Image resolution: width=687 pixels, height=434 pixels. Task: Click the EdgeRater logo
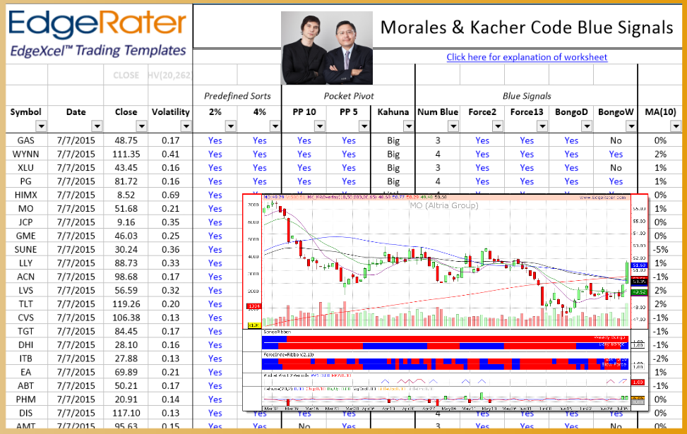tap(97, 24)
